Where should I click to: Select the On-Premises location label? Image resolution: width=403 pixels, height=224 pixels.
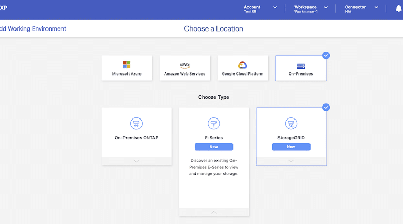click(301, 74)
